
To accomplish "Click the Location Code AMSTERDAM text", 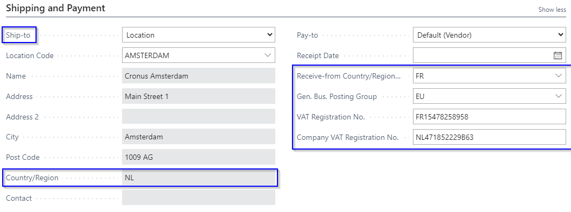I will [x=147, y=56].
